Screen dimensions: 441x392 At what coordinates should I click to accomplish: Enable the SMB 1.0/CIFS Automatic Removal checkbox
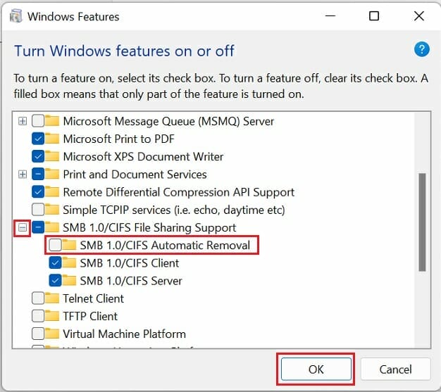coord(55,245)
